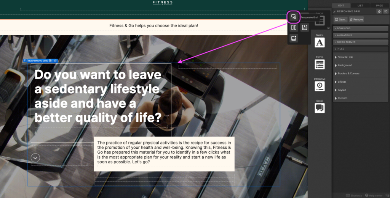Click the Remove button

tap(356, 19)
